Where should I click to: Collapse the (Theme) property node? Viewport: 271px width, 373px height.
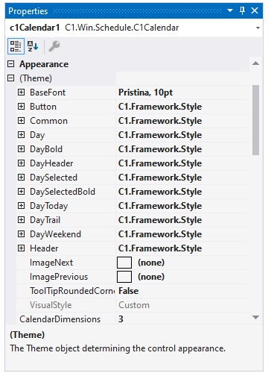click(10, 78)
